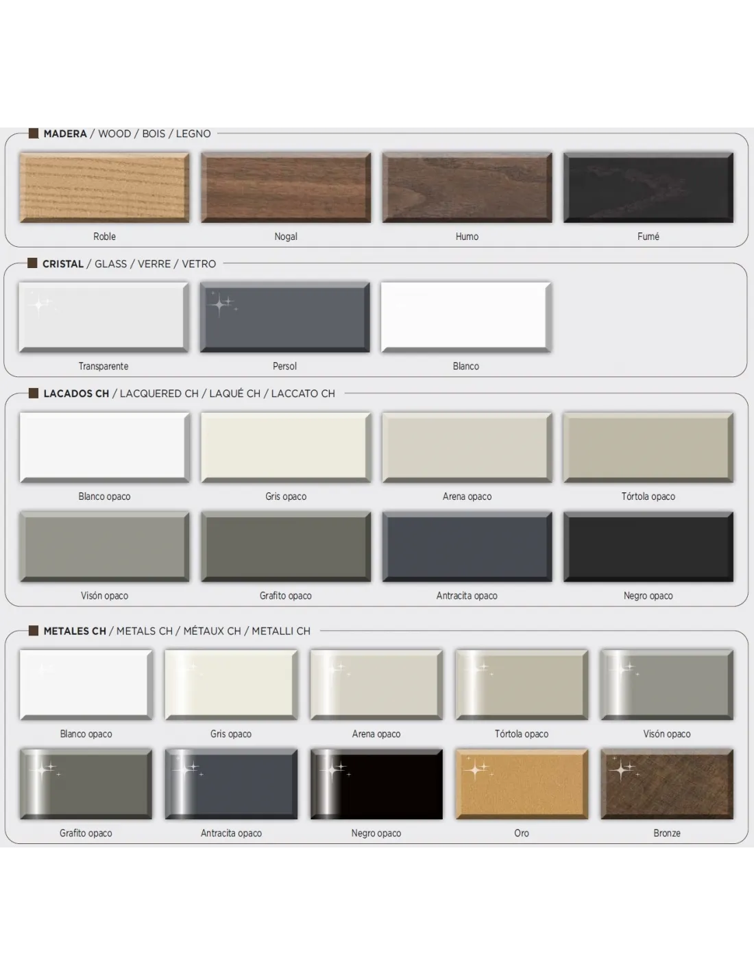Pick Negro opaco in the Lacados section
754x975 pixels.
pos(648,547)
